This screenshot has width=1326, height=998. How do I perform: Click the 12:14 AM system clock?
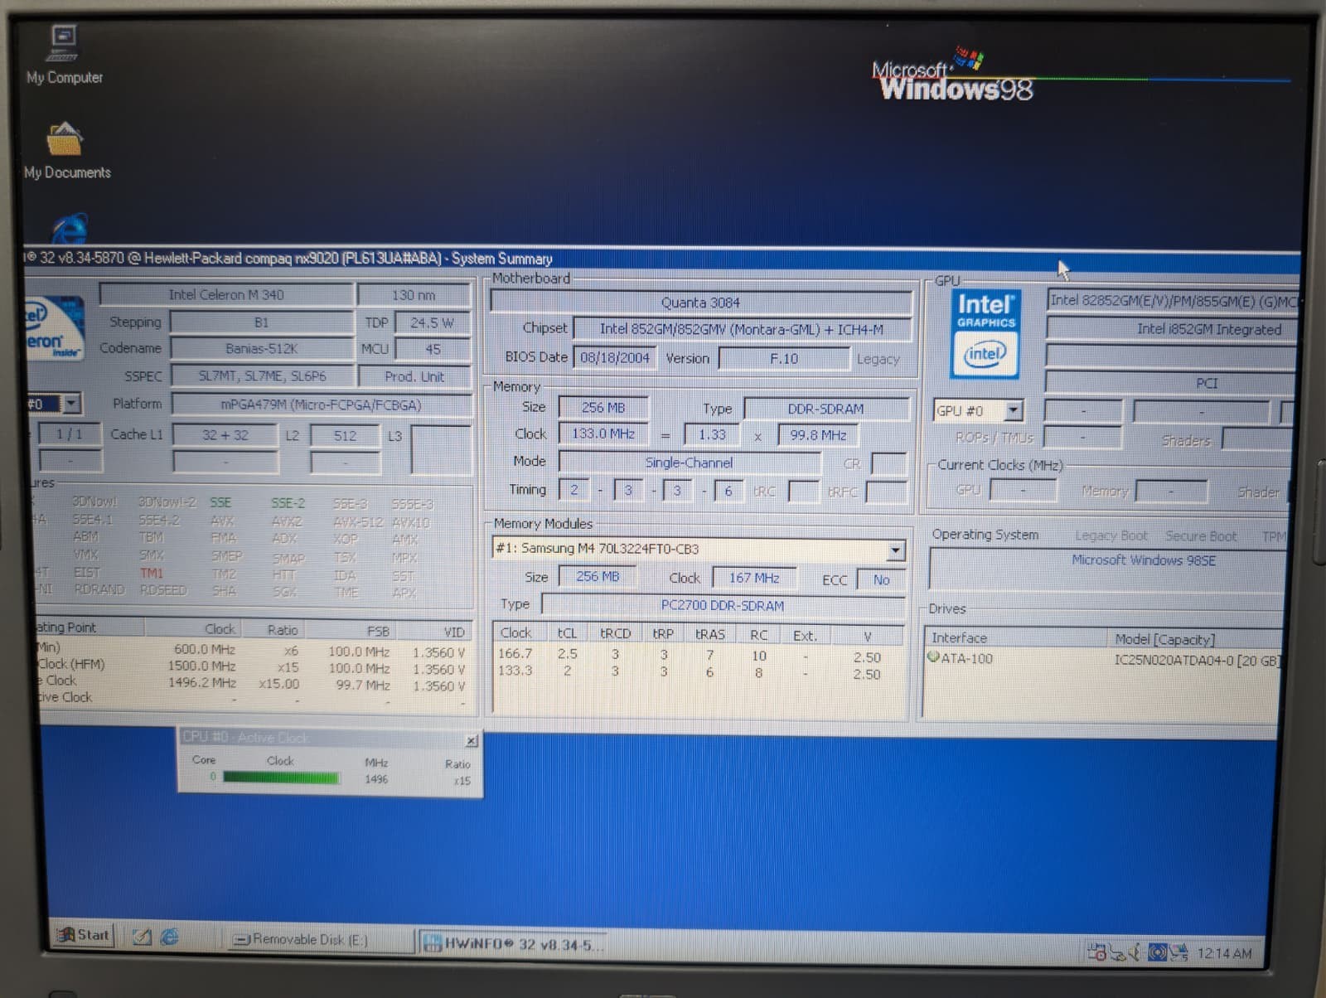pyautogui.click(x=1224, y=953)
